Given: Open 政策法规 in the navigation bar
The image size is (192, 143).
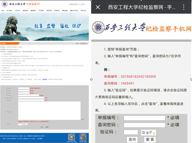Looking at the screenshot, I should click(x=49, y=11).
